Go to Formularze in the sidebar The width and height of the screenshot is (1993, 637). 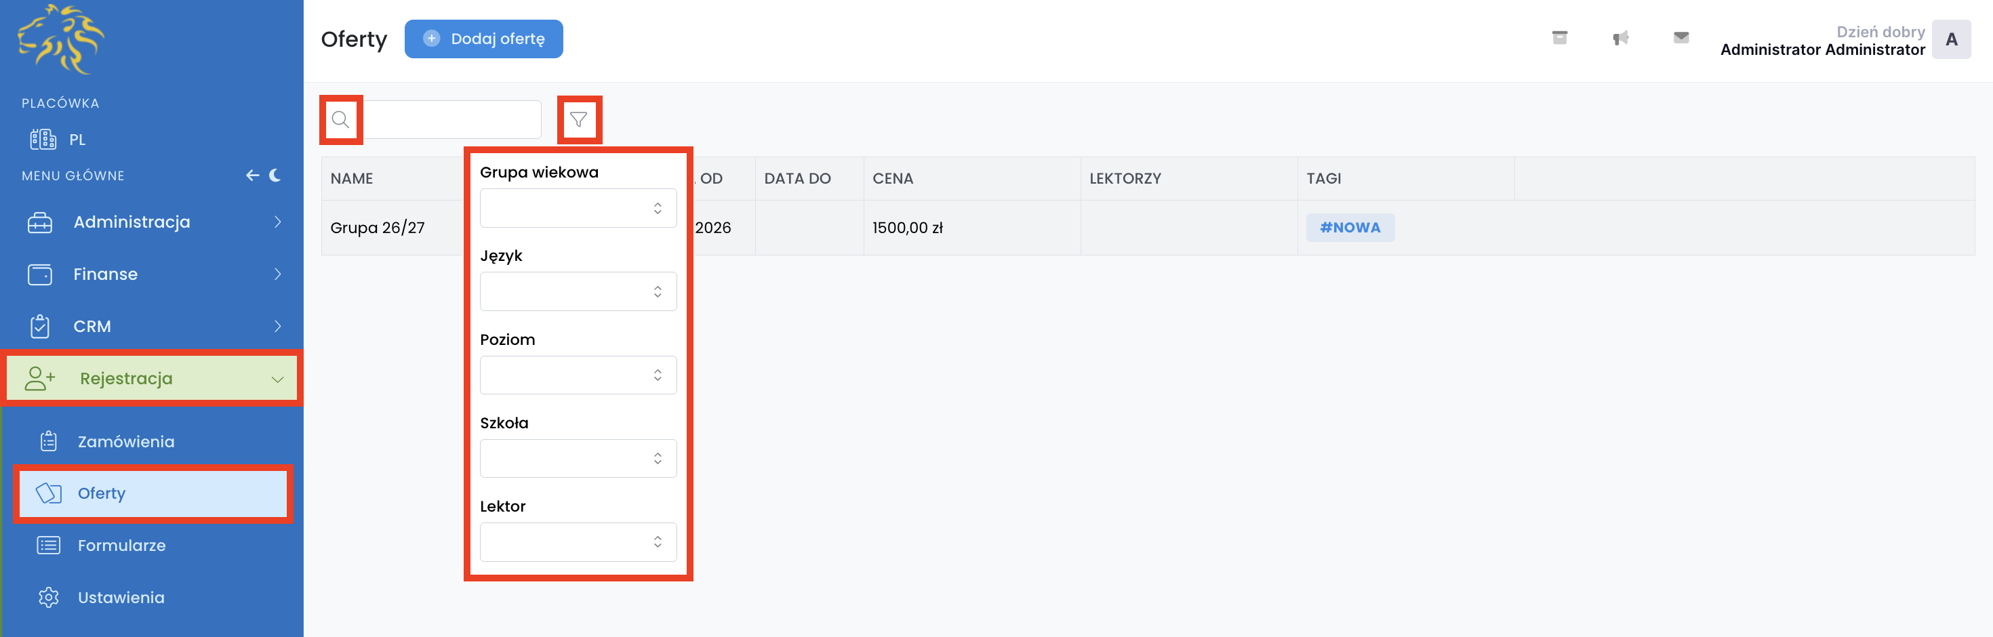(121, 546)
